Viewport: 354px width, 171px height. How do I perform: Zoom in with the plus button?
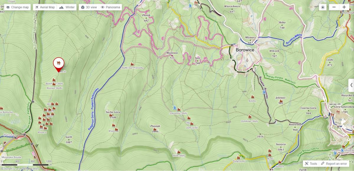coord(344,7)
